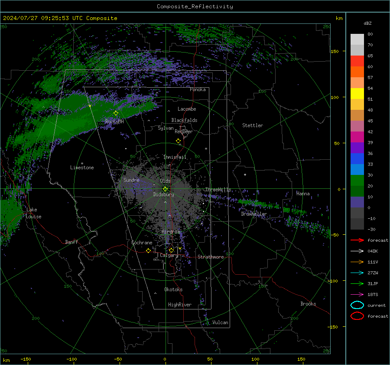This screenshot has height=365, width=390.
Task: Click the asterisk marker east of Innisfail
Action: point(206,149)
